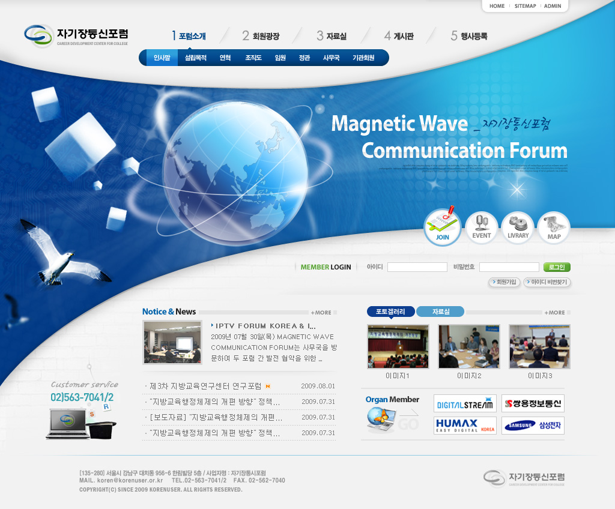
Task: Switch to the 자료실 tab
Action: [x=440, y=312]
